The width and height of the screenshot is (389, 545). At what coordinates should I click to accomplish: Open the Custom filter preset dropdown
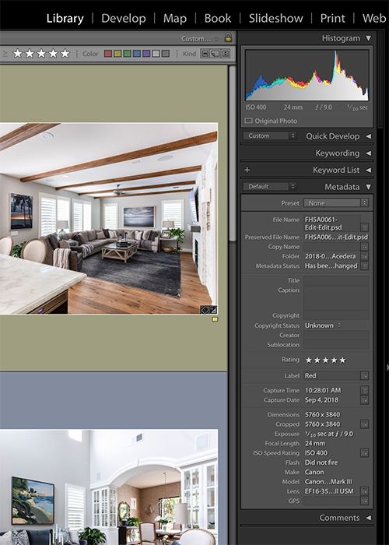(x=200, y=38)
